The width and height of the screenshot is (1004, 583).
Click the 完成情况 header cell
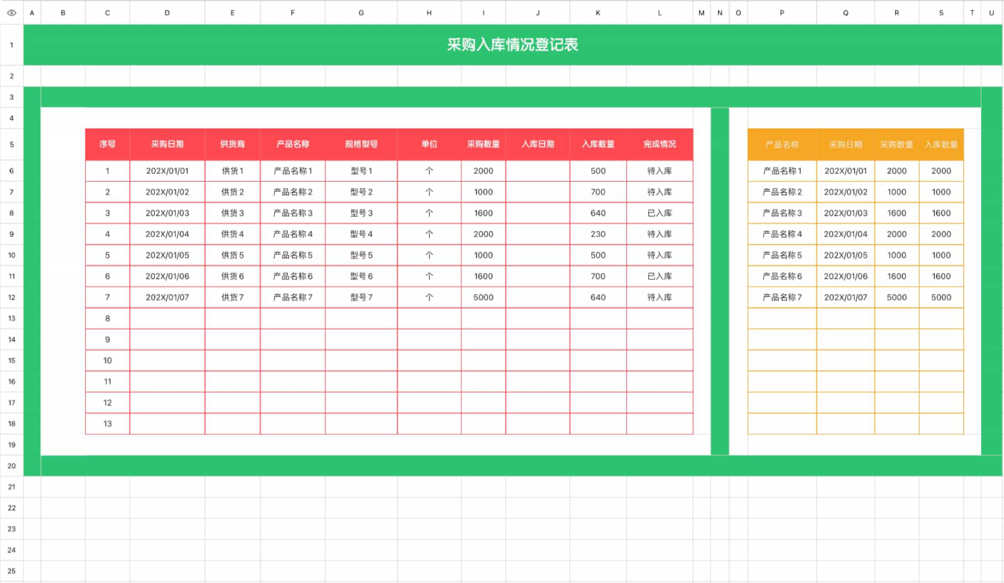tap(659, 145)
